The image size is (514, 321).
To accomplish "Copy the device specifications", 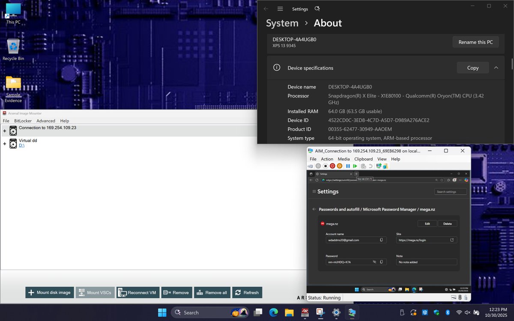I will [473, 68].
